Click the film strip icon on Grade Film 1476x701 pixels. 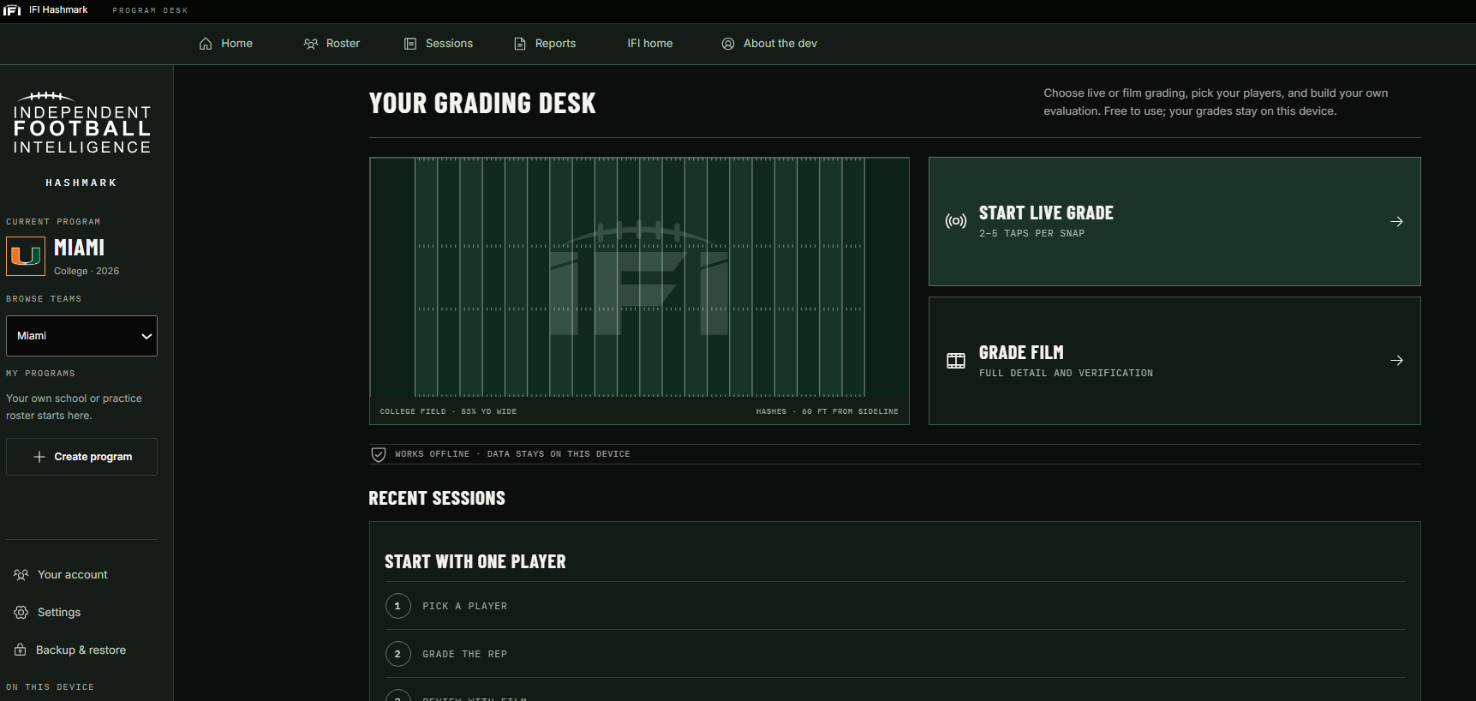956,361
